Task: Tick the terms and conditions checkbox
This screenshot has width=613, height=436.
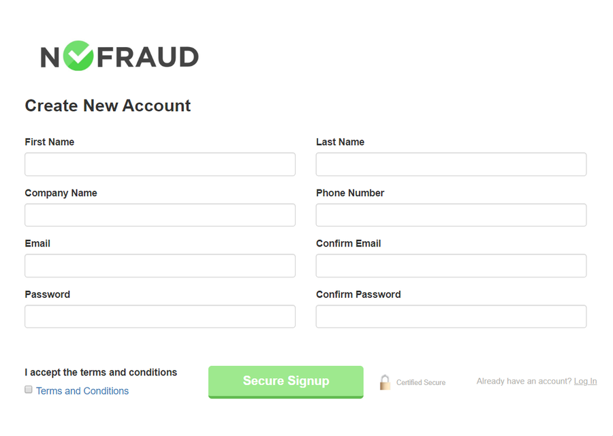Action: (29, 390)
